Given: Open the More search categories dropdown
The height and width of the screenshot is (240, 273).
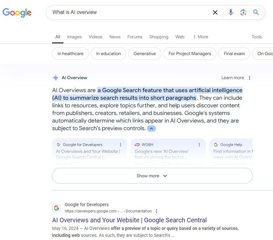Looking at the screenshot, I should click(x=201, y=37).
